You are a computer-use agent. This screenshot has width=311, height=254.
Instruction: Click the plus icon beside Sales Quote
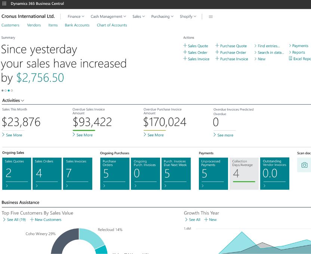[185, 46]
